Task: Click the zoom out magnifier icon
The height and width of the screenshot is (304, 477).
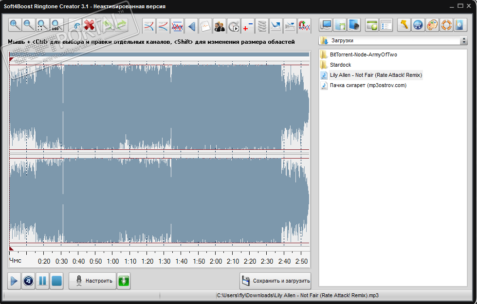Action: tap(29, 25)
